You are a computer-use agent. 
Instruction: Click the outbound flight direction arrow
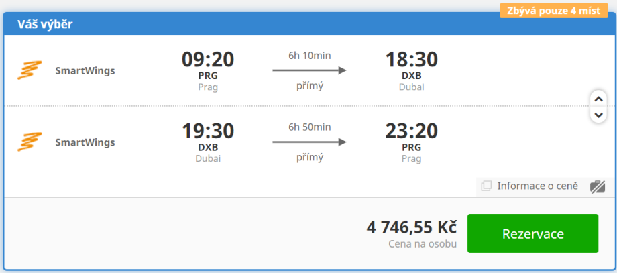click(x=309, y=70)
